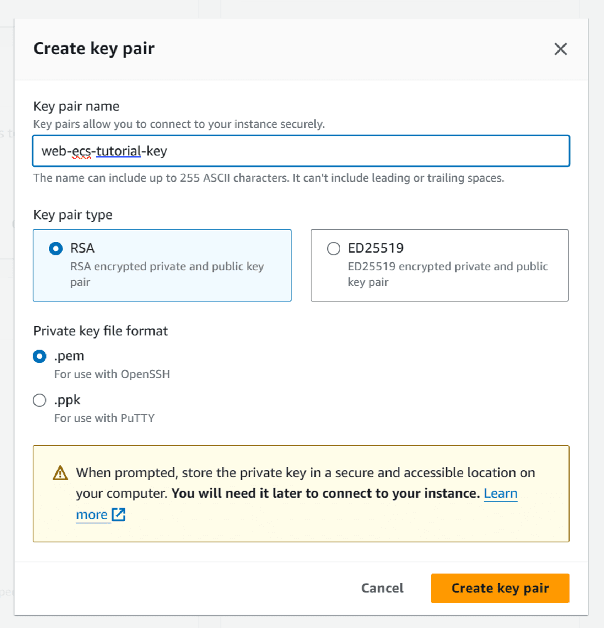604x628 pixels.
Task: Open the Learn more link
Action: point(500,493)
